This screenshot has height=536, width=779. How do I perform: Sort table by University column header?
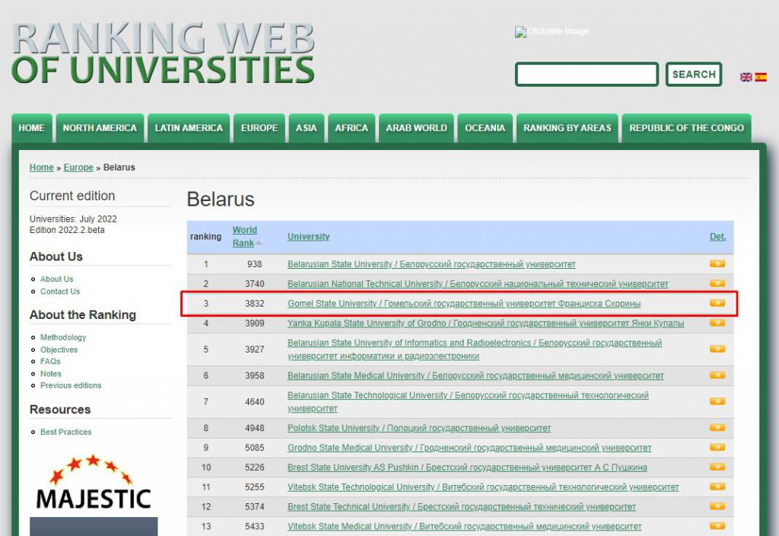(309, 237)
